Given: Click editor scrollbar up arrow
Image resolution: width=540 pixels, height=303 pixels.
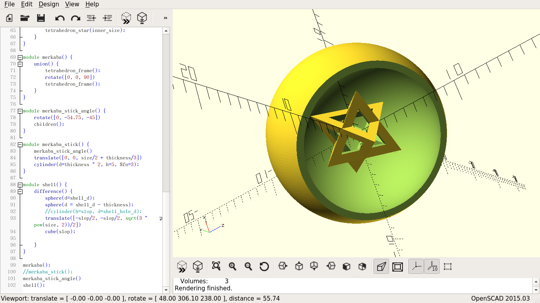Looking at the screenshot, I should pyautogui.click(x=166, y=30).
